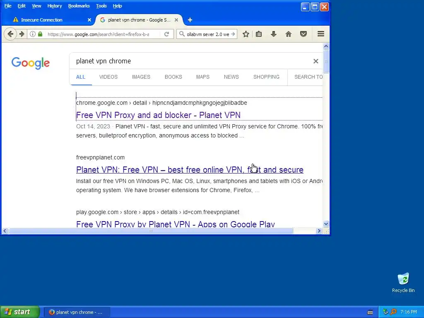Open the Downloads arrow icon
This screenshot has height=318, width=424.
click(x=274, y=34)
